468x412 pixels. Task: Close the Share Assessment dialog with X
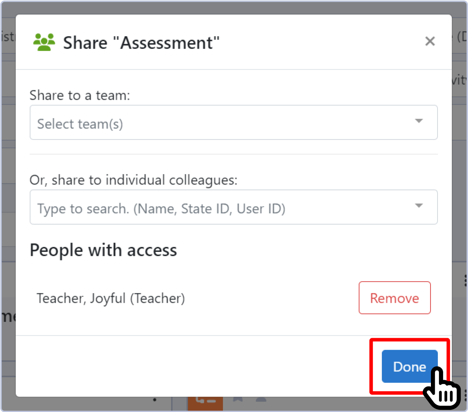[x=430, y=41]
